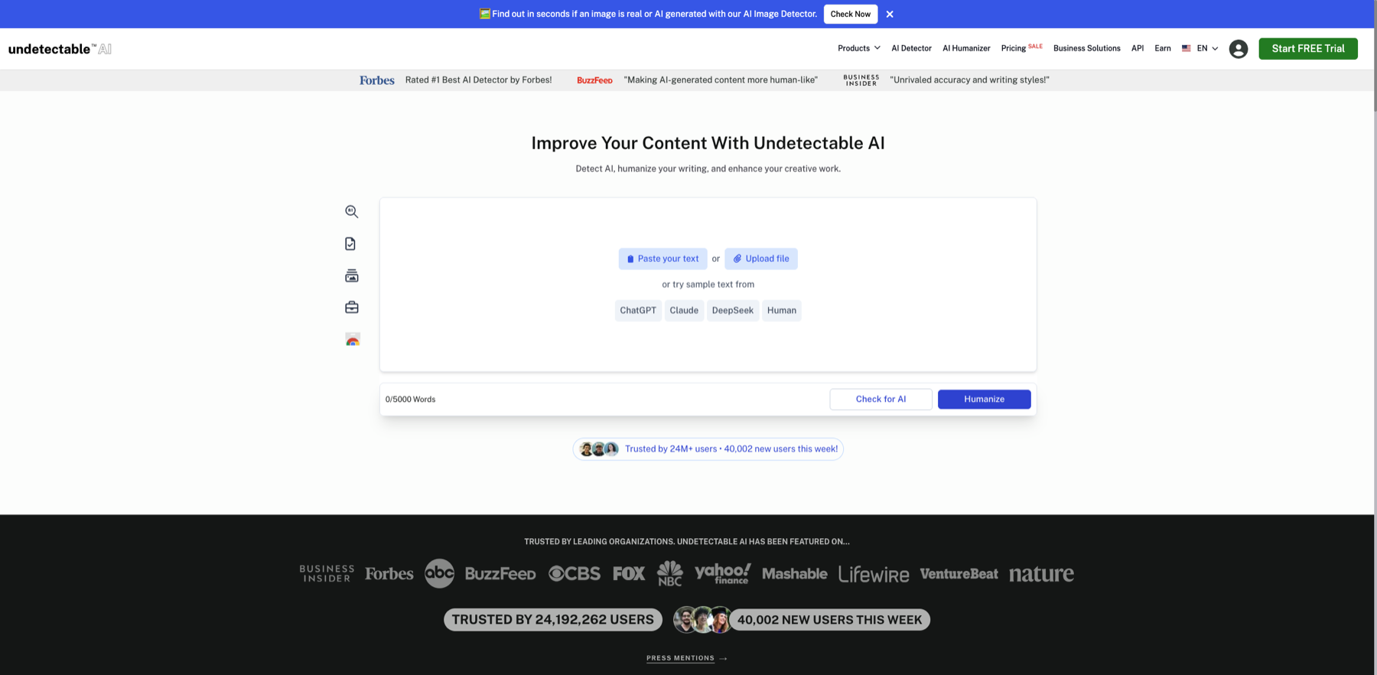Click the Lifewire logo
The height and width of the screenshot is (675, 1377).
coord(874,573)
